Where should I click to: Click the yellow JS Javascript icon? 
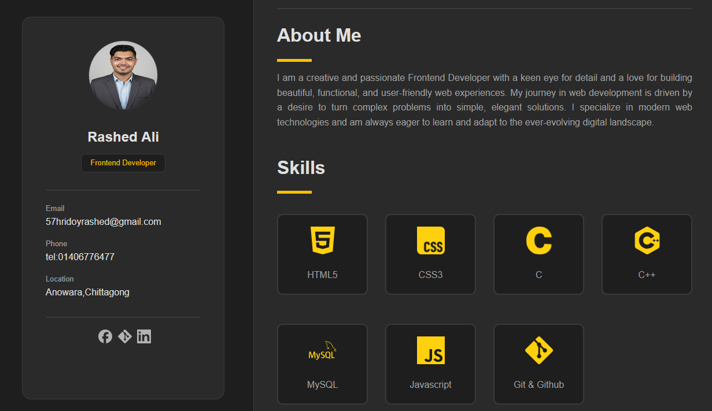430,350
